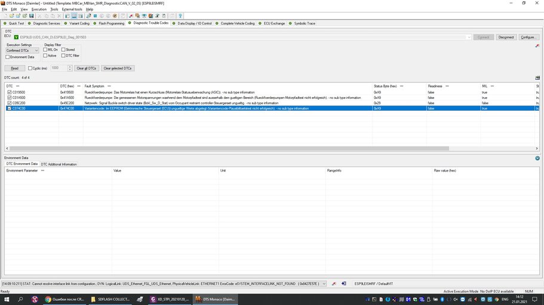Click the export icon beside DTC count row
544x305 pixels.
[x=537, y=78]
